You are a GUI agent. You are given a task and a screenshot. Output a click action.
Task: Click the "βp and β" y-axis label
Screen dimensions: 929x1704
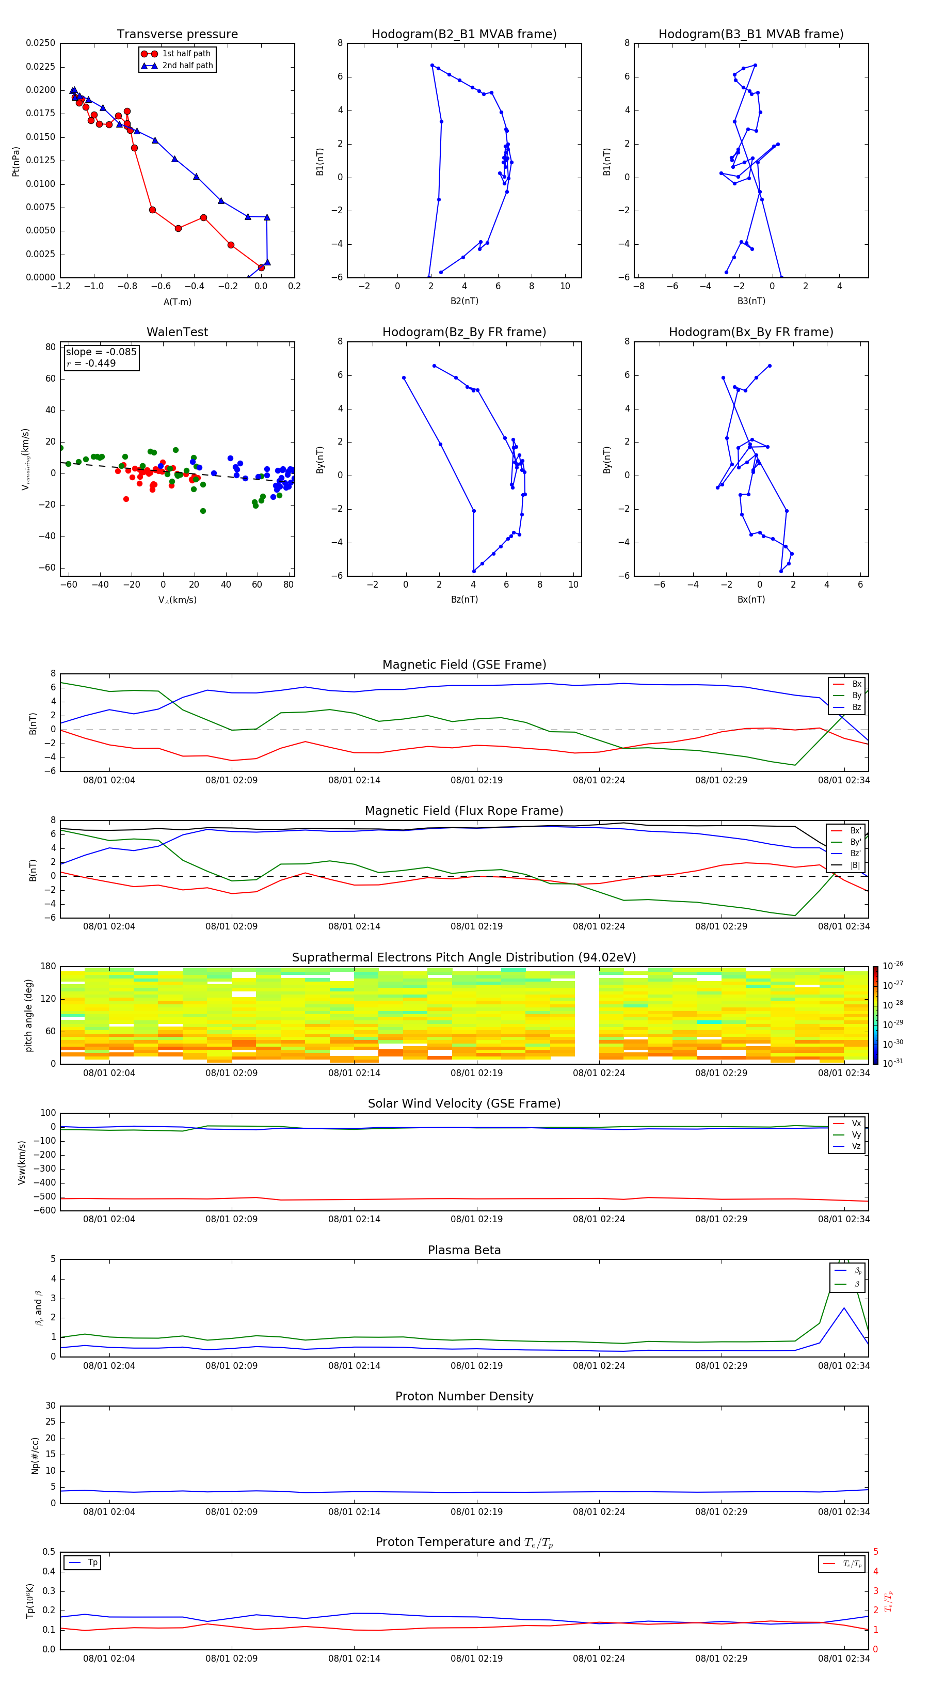pos(38,1308)
